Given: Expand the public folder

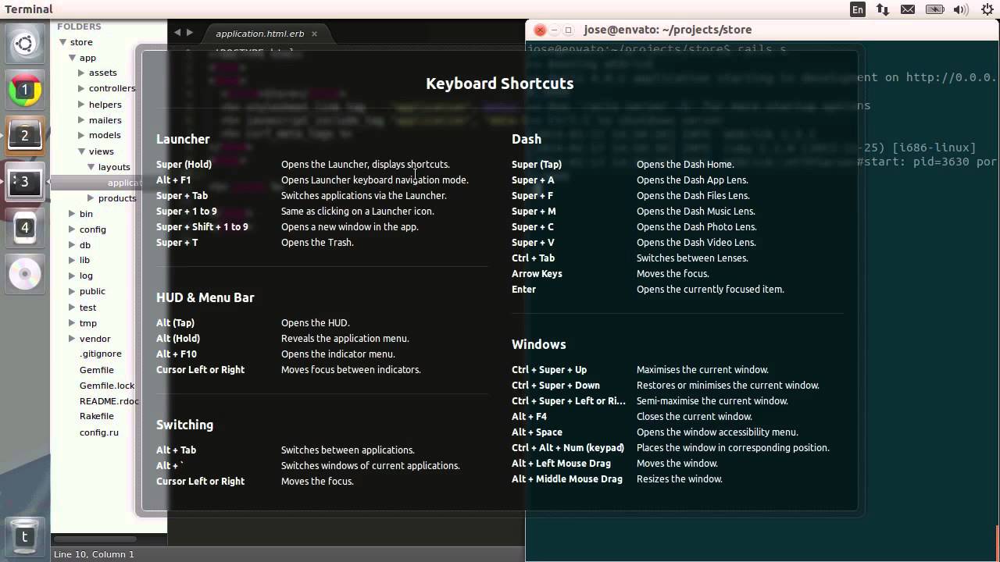Looking at the screenshot, I should pyautogui.click(x=72, y=291).
